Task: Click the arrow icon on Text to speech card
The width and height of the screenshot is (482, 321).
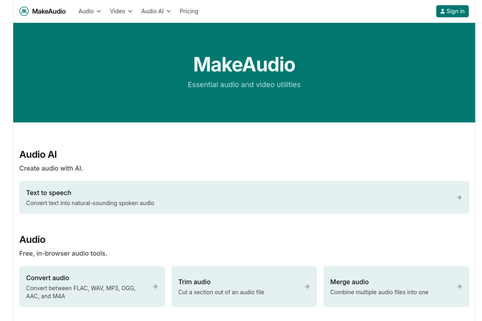Action: tap(459, 198)
